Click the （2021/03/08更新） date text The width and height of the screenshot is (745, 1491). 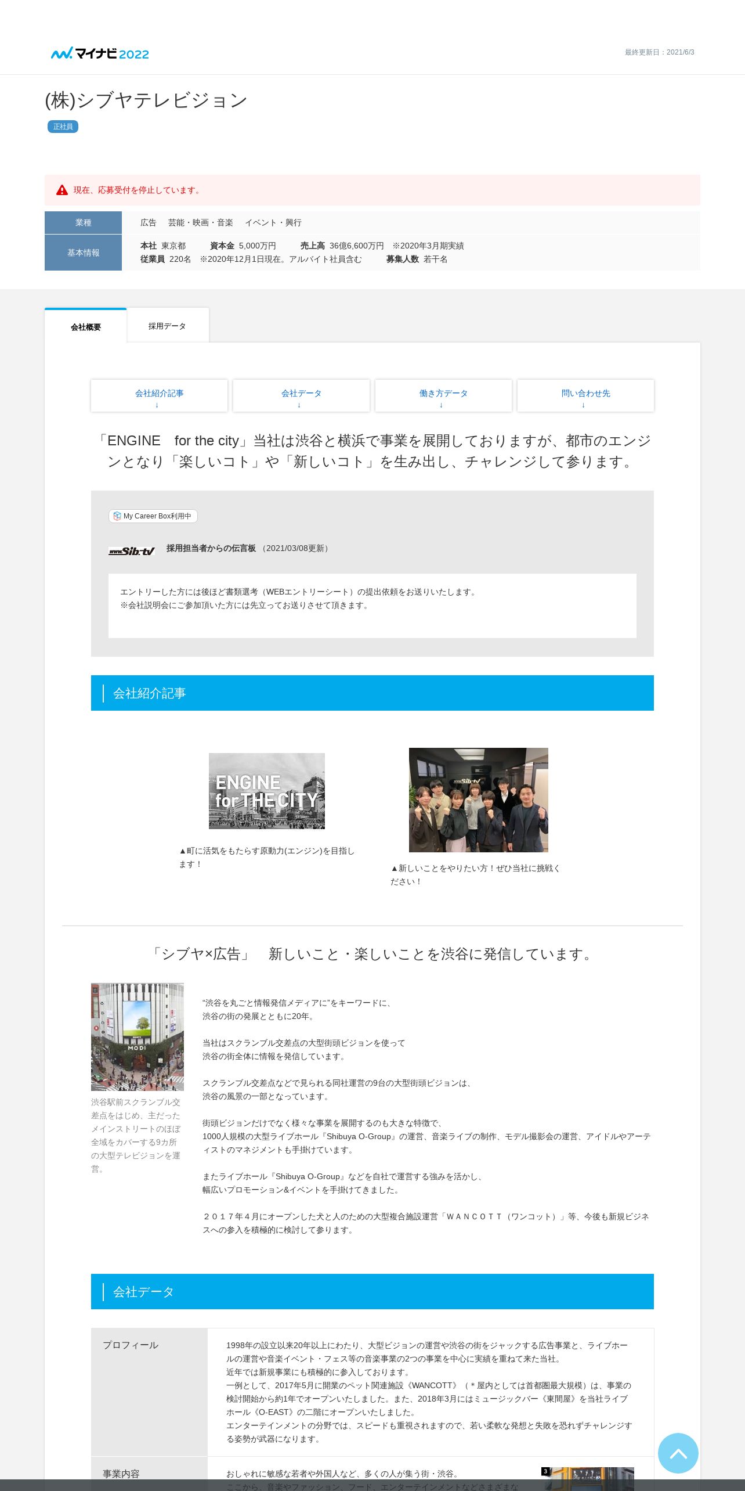click(x=295, y=548)
